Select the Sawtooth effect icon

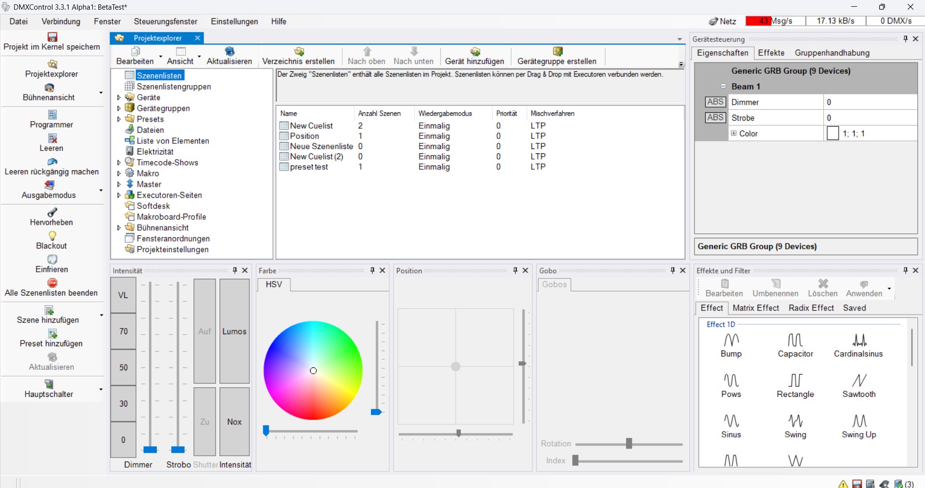tap(858, 380)
